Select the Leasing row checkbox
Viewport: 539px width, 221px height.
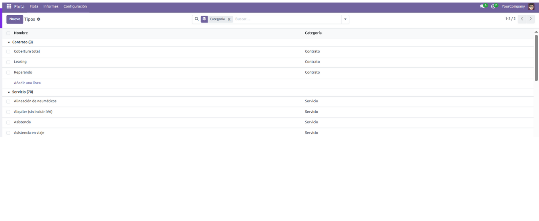(x=8, y=62)
